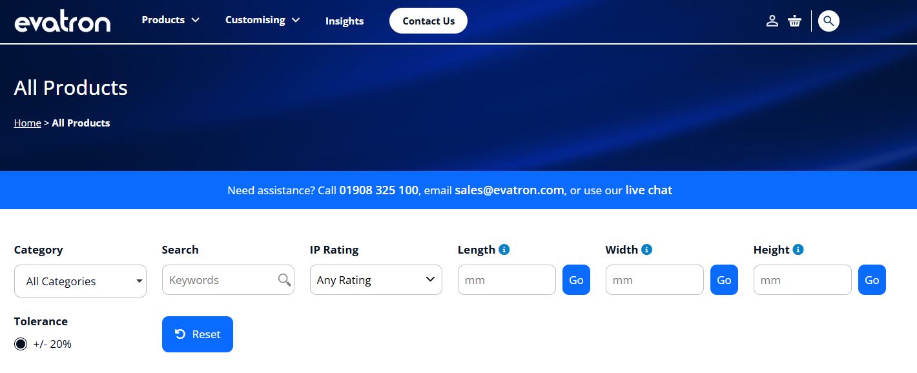Expand the Products menu
Screen dimensions: 917x373
pyautogui.click(x=170, y=20)
